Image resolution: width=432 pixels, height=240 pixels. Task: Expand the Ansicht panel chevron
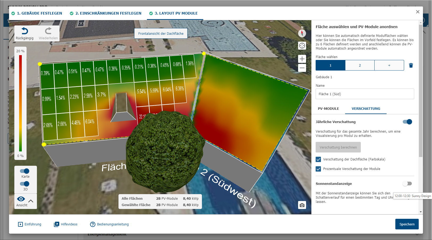(31, 201)
